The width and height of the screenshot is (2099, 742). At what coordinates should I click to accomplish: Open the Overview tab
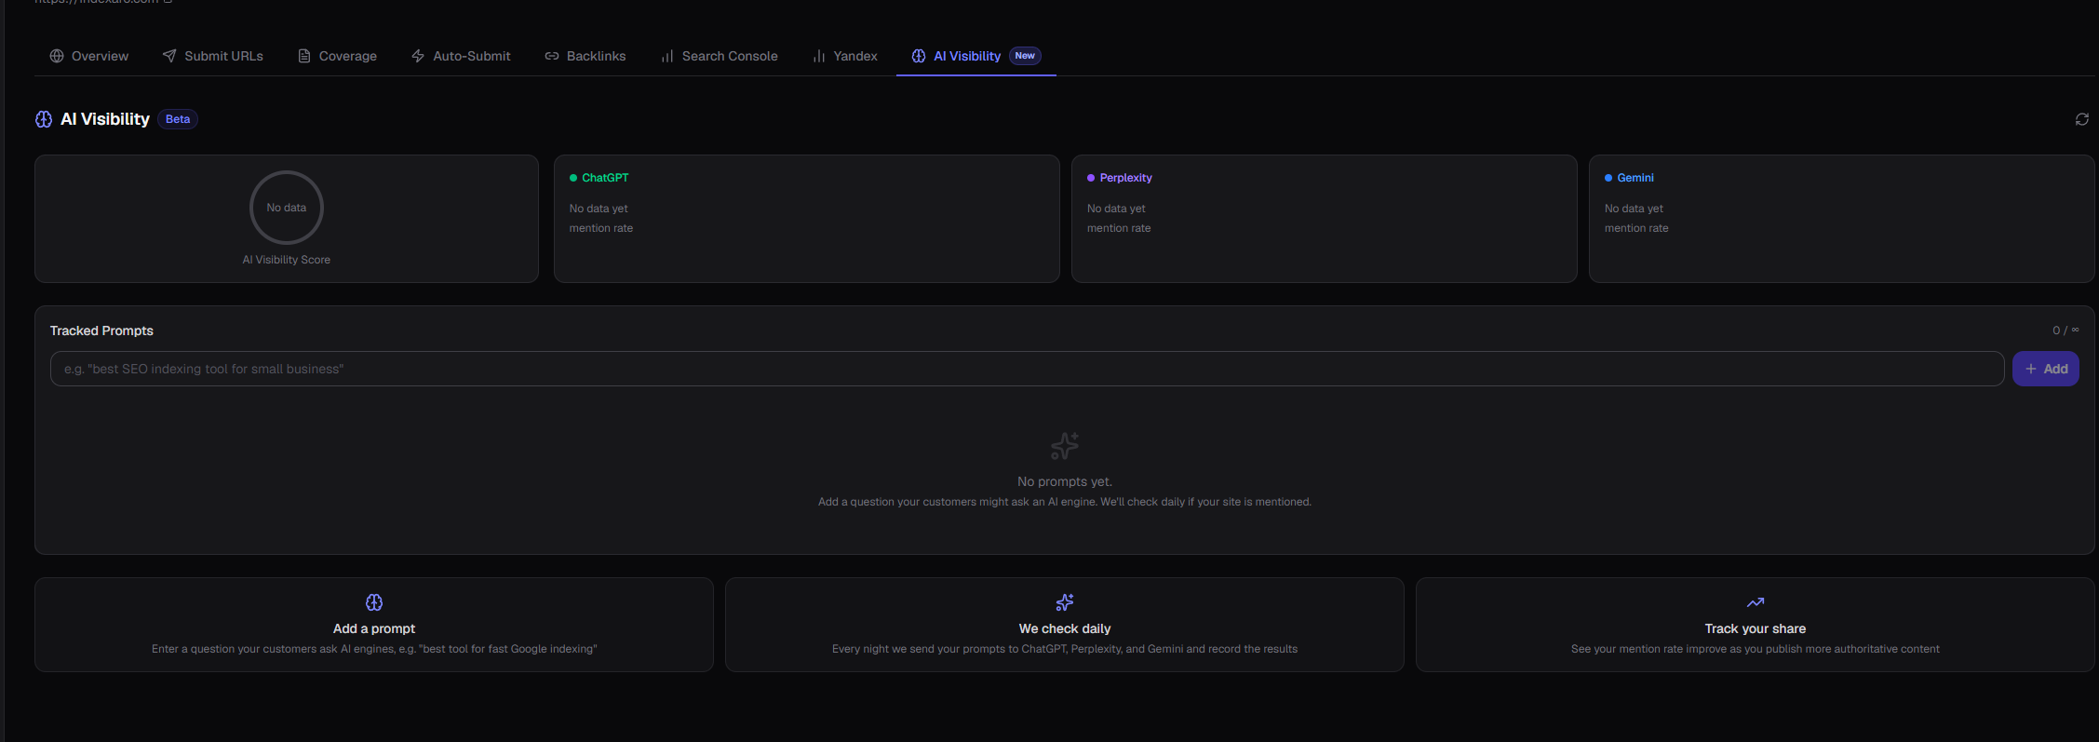(89, 56)
